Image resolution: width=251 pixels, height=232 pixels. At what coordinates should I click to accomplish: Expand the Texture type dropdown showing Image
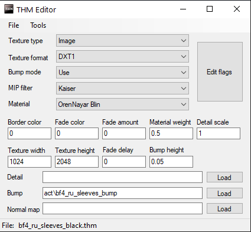tap(122, 41)
